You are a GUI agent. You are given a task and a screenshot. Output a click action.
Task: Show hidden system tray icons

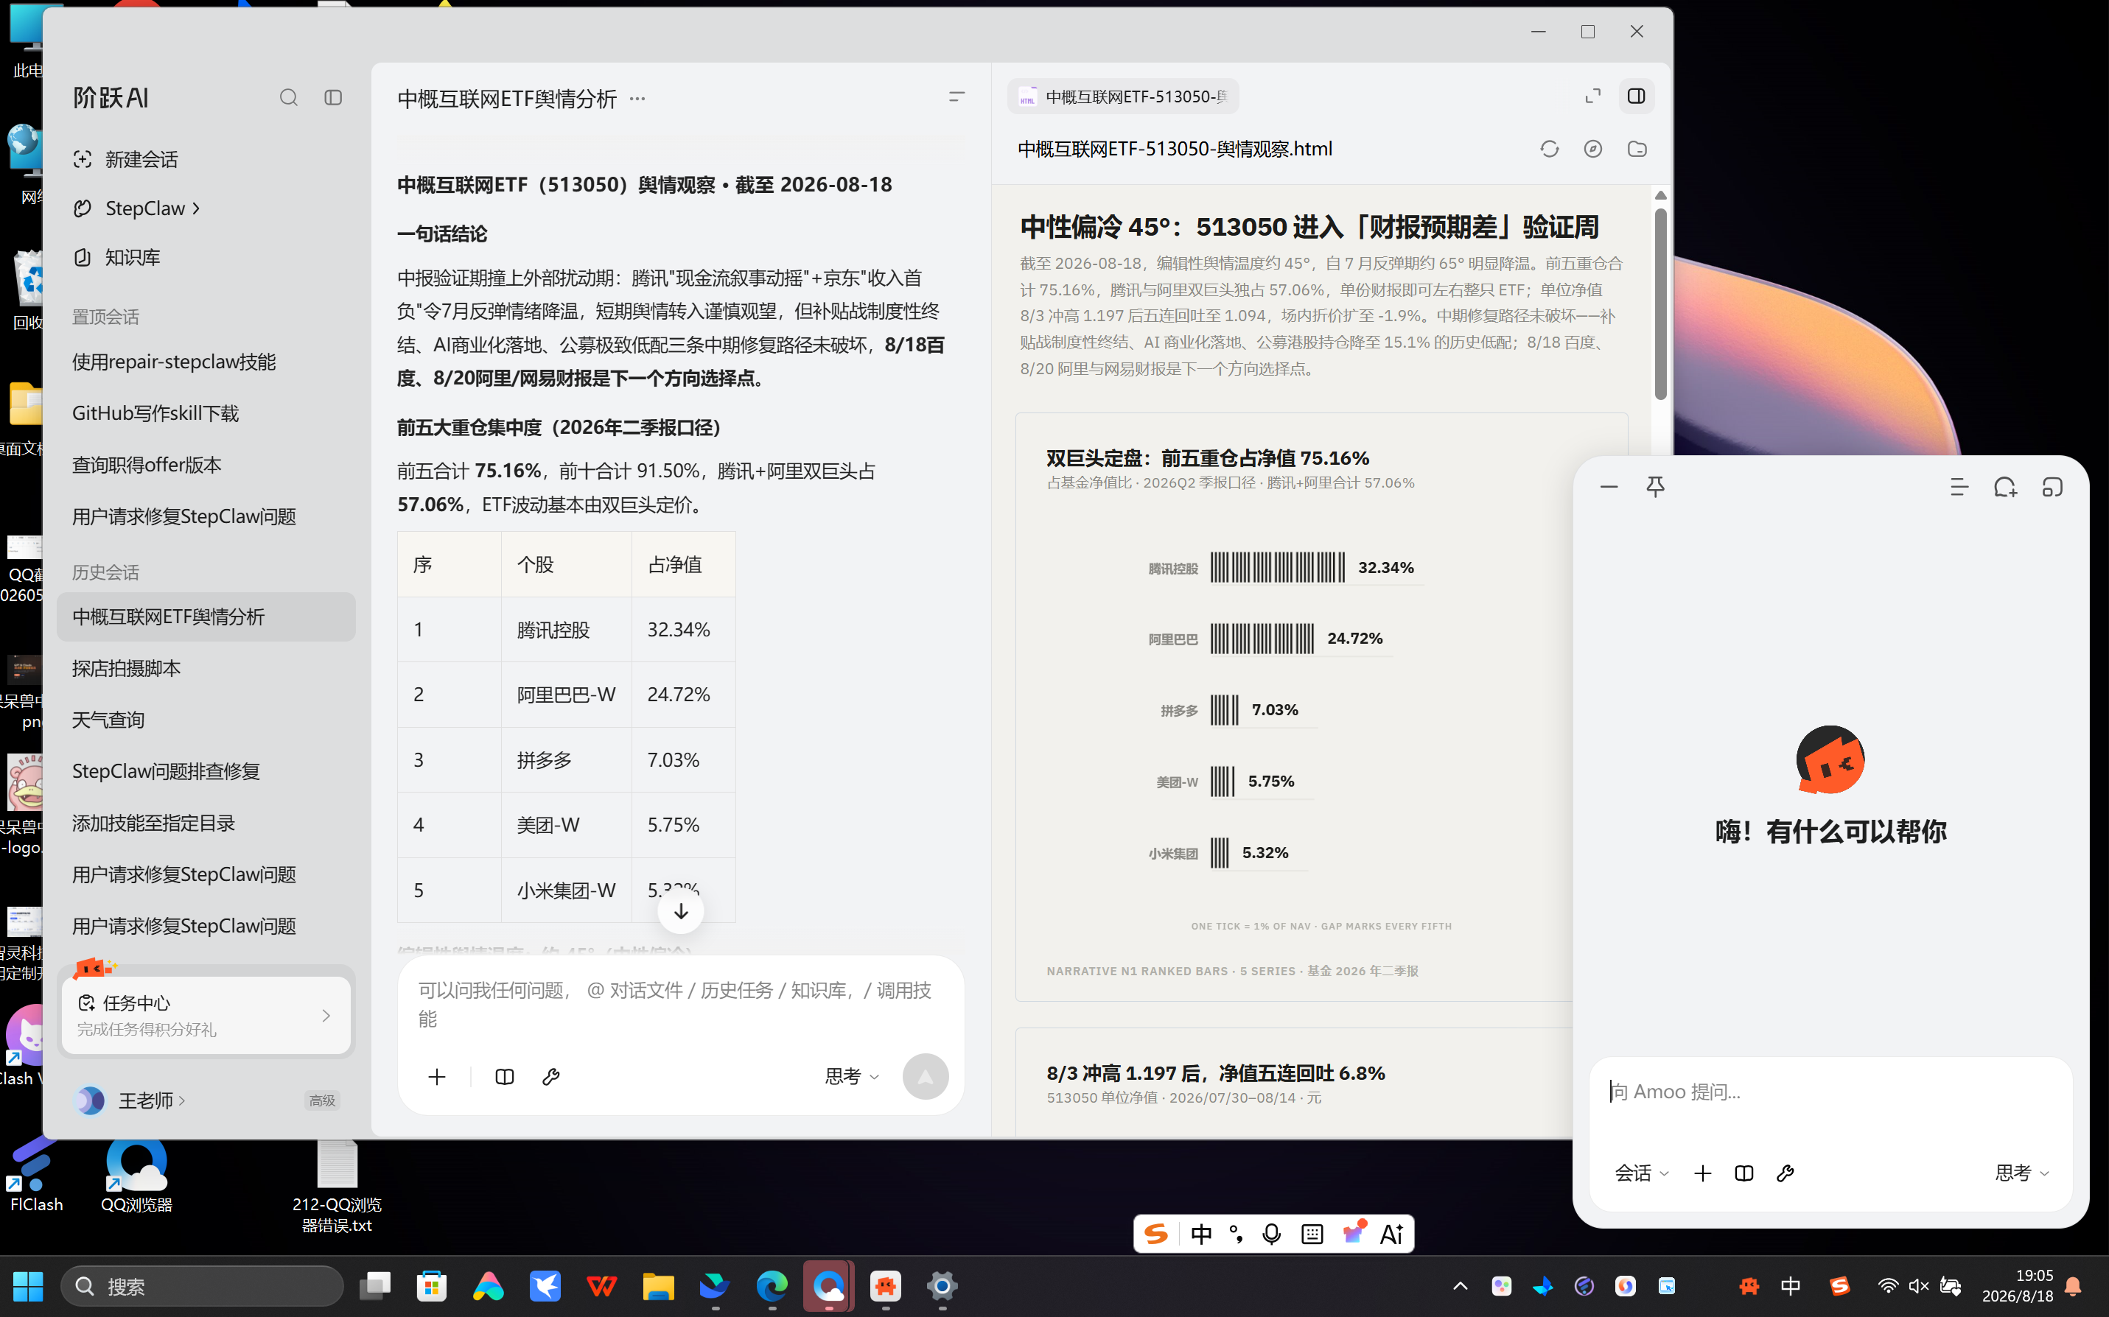(x=1460, y=1287)
